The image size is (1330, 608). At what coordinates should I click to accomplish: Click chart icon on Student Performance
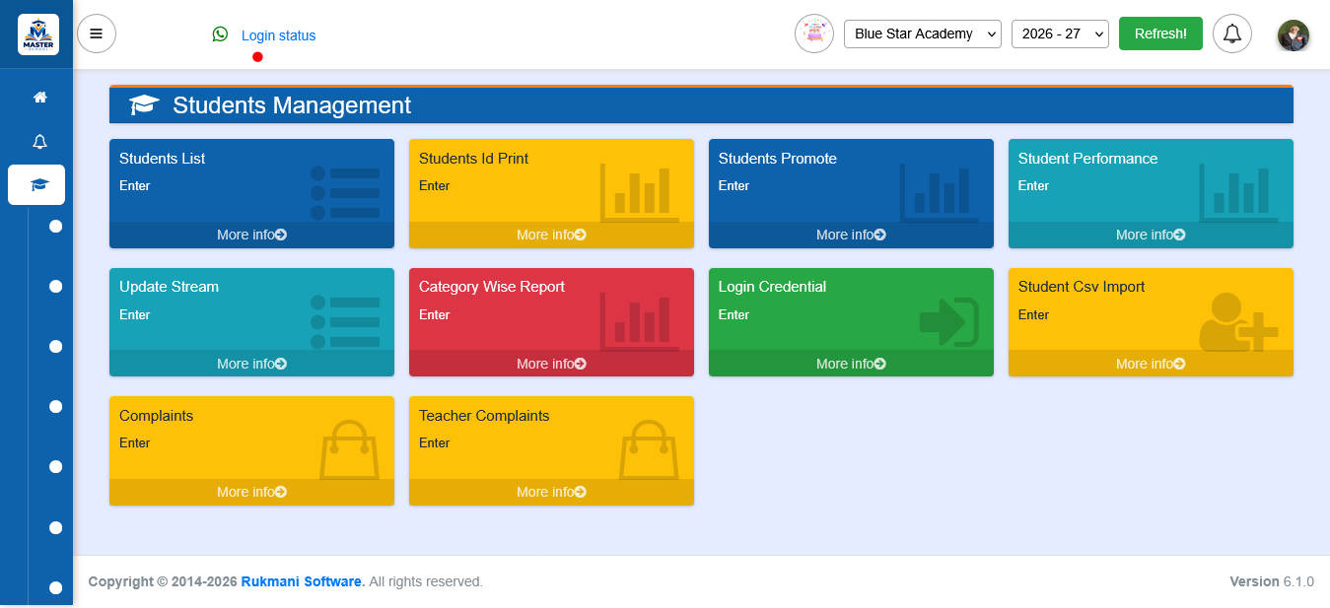pos(1239,192)
